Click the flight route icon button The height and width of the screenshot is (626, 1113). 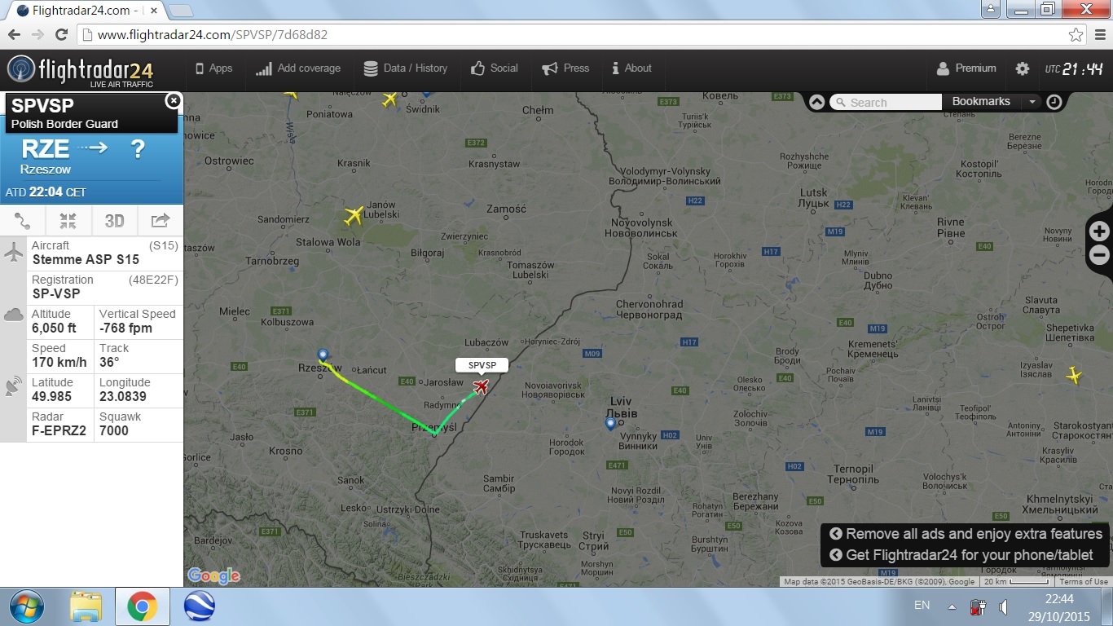[x=22, y=220]
